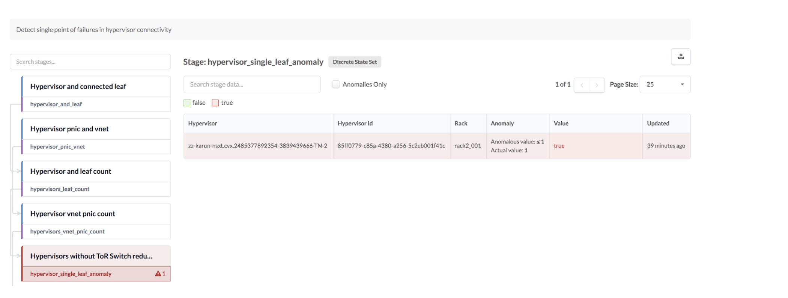Select hypervisors_leaf_count stage item
Screen dimensions: 788x298
60,189
